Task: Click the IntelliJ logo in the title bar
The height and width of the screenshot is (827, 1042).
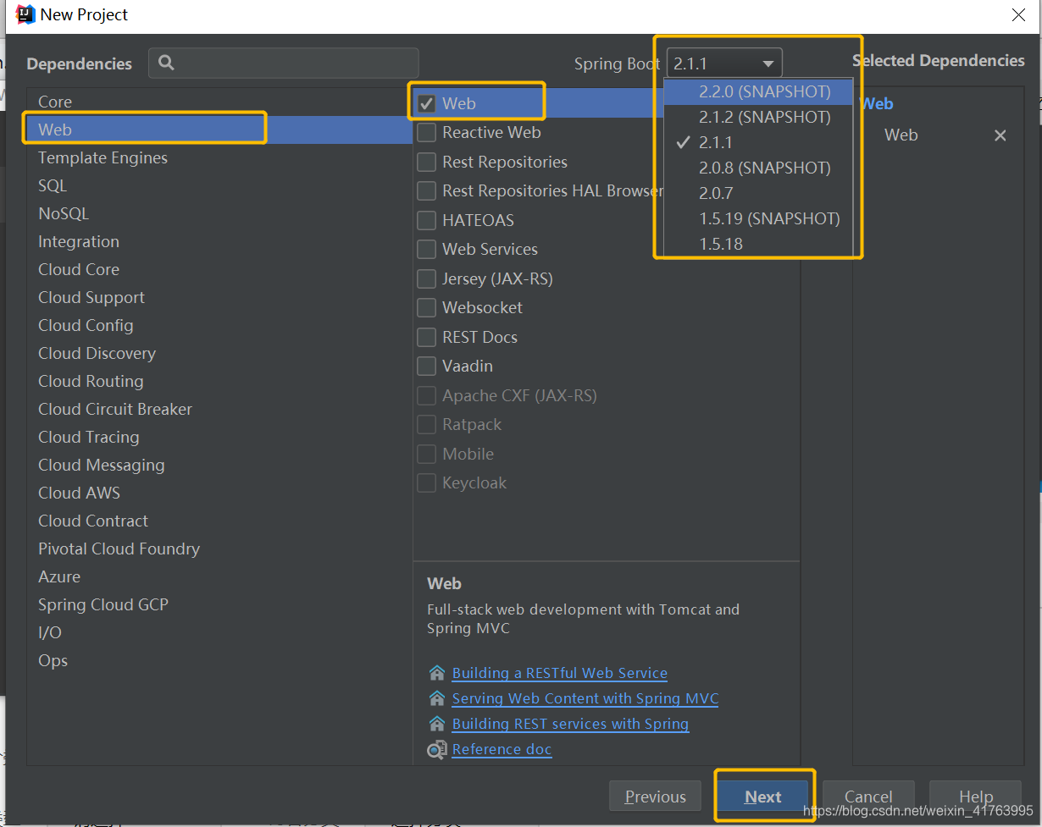Action: tap(25, 14)
